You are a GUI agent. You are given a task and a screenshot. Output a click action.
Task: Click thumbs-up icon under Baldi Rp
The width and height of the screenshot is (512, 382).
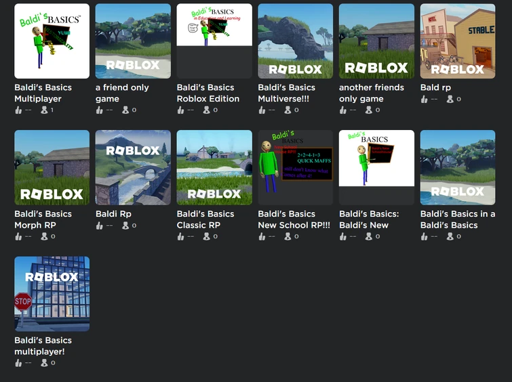point(99,226)
